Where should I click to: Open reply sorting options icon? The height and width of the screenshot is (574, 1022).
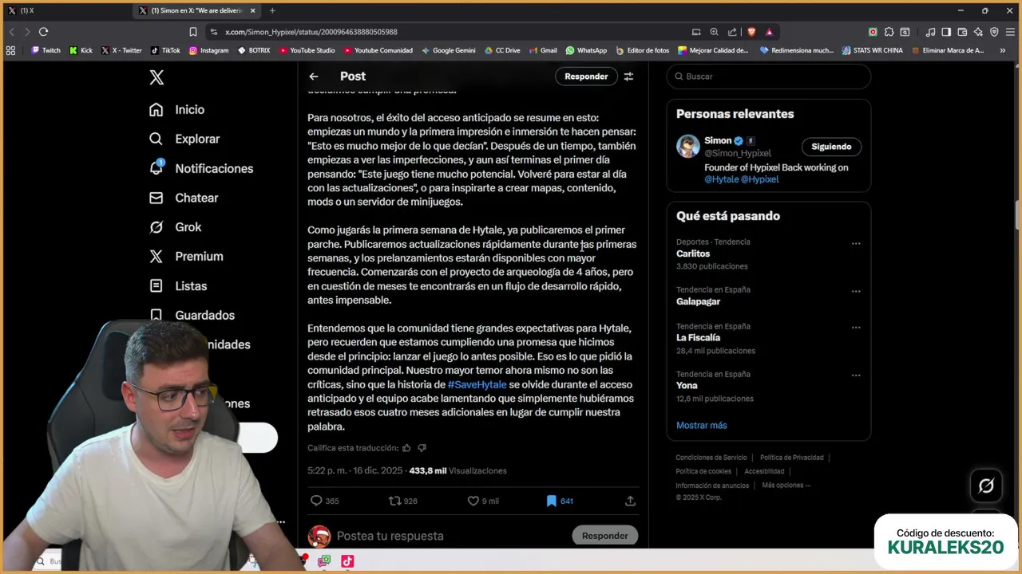click(628, 77)
